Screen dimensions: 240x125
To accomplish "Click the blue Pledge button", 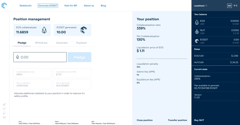I will 79,57.
